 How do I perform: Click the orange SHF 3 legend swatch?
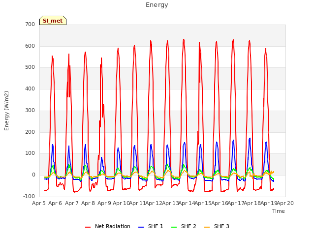(x=207, y=227)
